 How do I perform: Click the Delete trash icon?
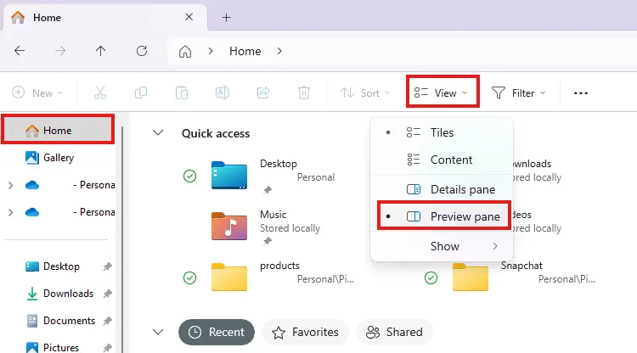pyautogui.click(x=304, y=92)
